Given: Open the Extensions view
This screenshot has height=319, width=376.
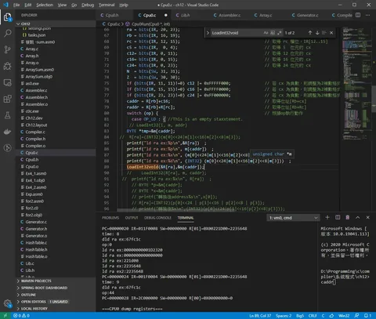Looking at the screenshot, I should point(8,99).
